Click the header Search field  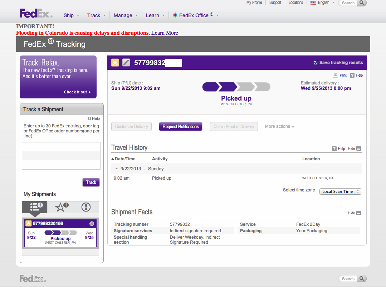click(348, 3)
